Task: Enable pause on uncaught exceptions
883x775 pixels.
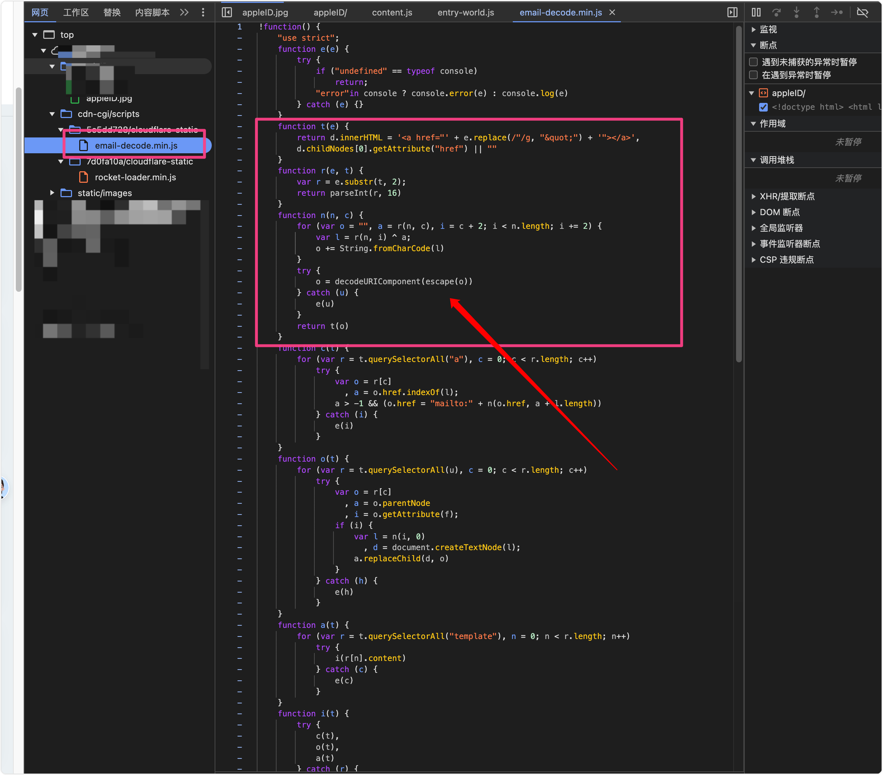Action: pyautogui.click(x=753, y=62)
